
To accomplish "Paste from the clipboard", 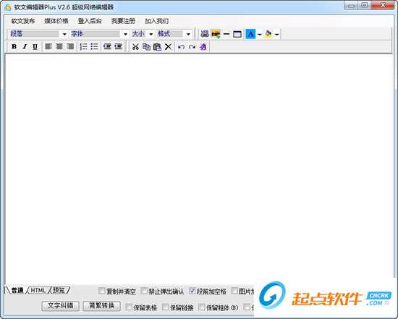I will (x=157, y=47).
